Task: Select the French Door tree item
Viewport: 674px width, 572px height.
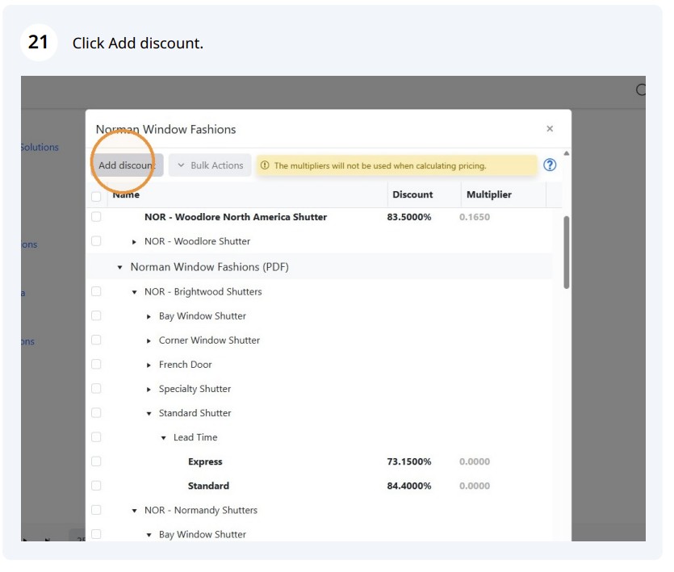Action: click(186, 365)
